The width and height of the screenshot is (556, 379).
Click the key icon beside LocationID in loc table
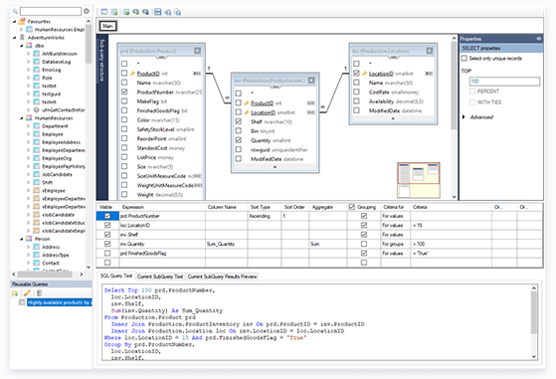pyautogui.click(x=364, y=74)
